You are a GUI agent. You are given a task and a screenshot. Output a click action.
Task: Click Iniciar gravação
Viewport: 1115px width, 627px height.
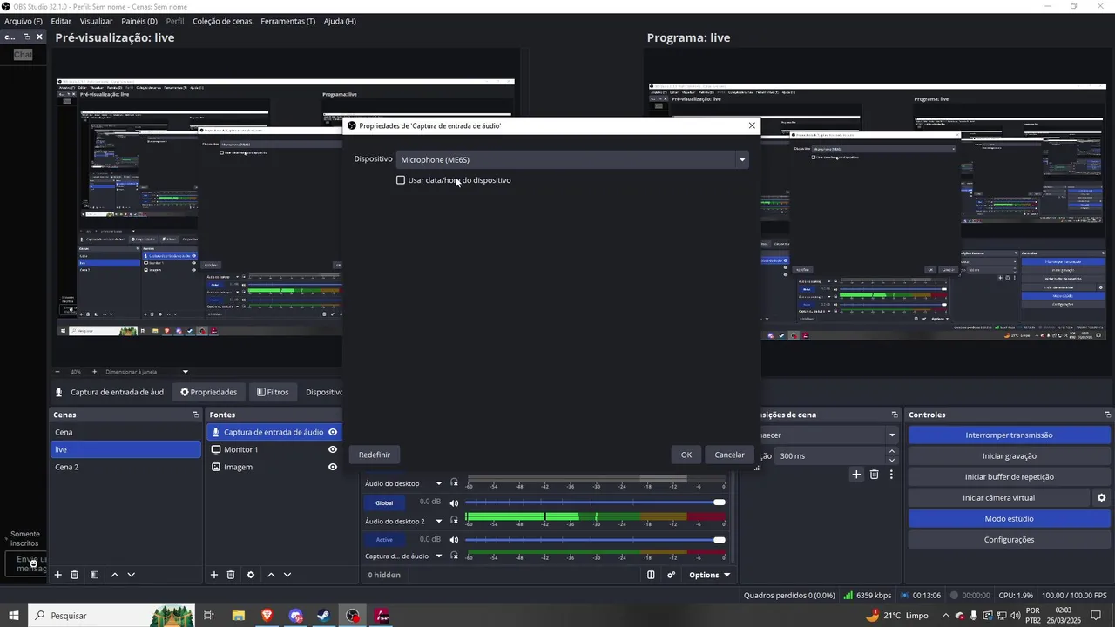1009,455
